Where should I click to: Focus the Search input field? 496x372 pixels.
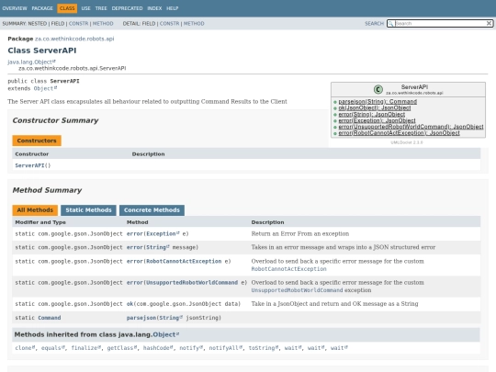(x=440, y=23)
